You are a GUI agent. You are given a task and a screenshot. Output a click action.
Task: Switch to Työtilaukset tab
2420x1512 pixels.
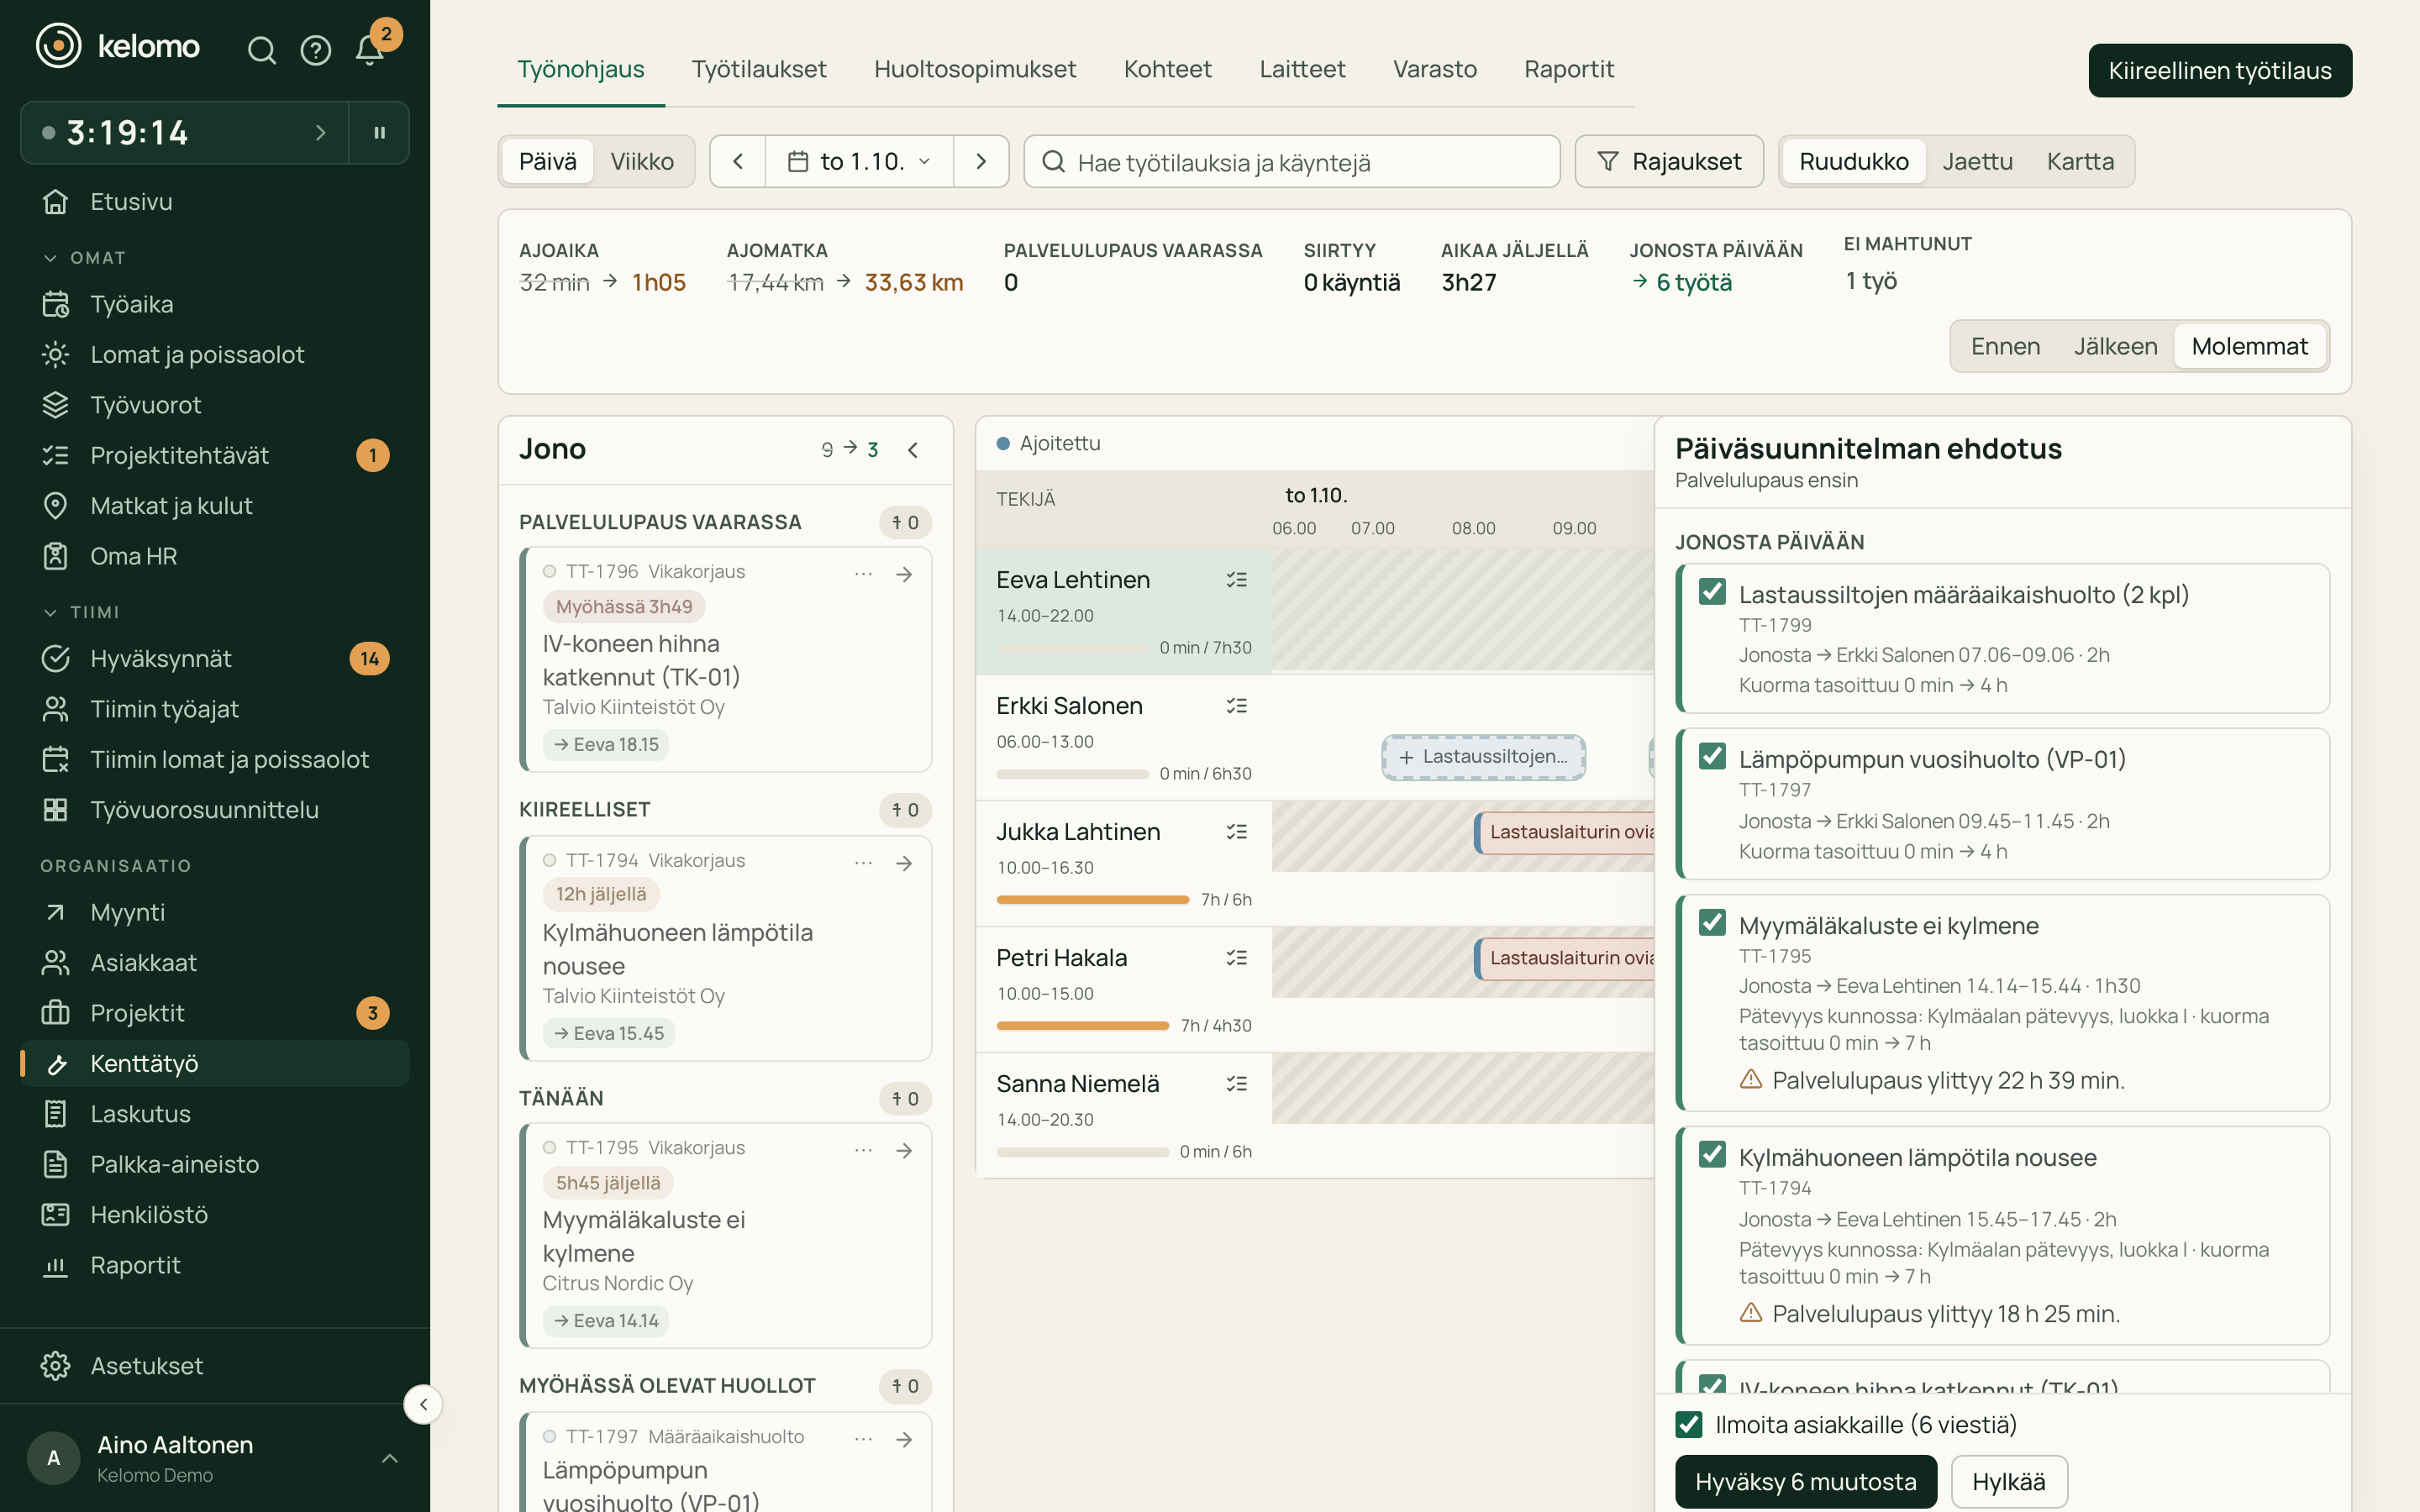pos(758,69)
